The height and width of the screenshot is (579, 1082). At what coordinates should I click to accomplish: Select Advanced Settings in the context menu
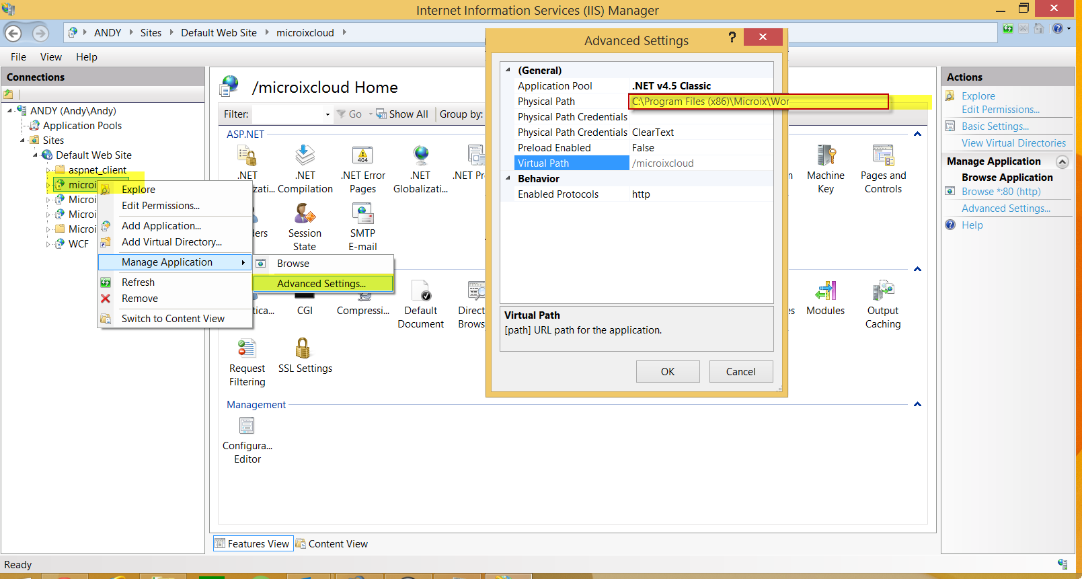click(x=321, y=284)
